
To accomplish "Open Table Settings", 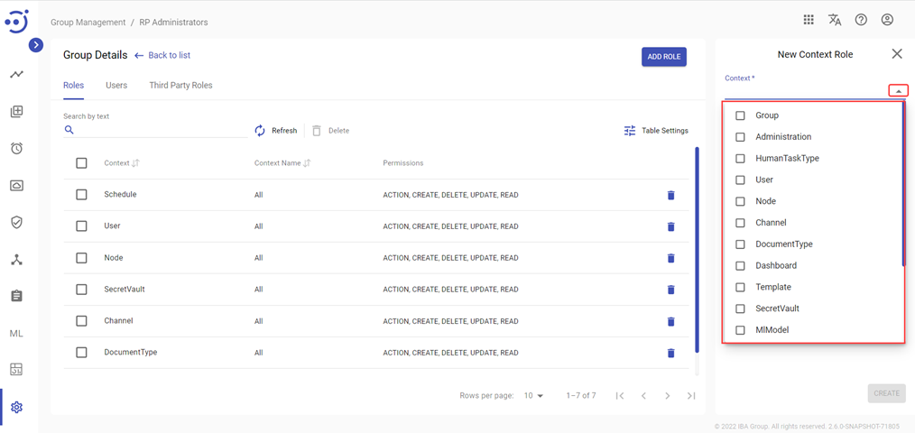I will click(656, 131).
